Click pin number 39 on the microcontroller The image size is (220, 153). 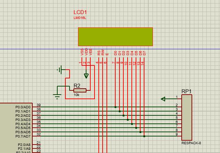39,105
